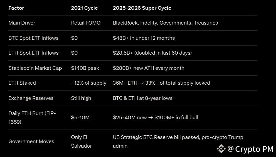Click the BlackRock, Fidelity, Governments, Treasuries cell

(165, 23)
